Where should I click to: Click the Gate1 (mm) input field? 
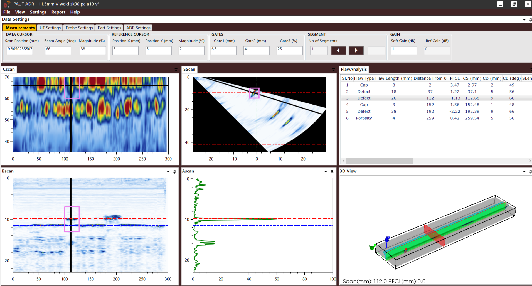click(223, 50)
